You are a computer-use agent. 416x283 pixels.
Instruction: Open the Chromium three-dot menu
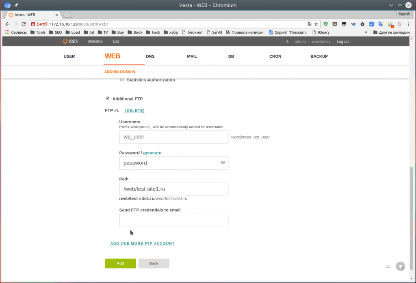coord(409,24)
